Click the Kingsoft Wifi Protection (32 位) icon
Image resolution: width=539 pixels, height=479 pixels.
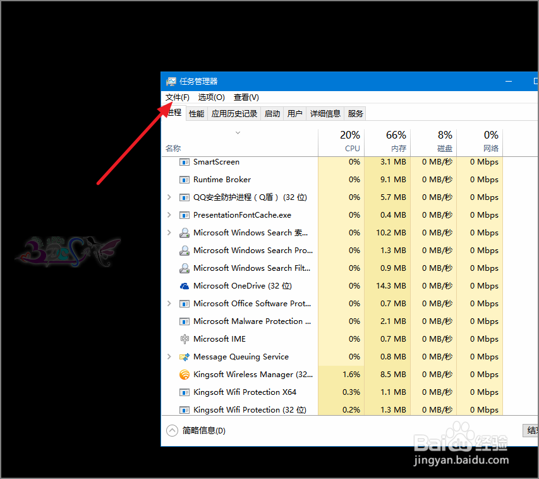pyautogui.click(x=185, y=410)
